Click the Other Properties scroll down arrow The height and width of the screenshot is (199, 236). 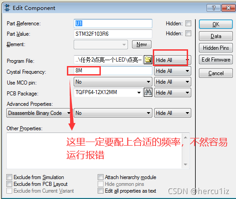[x=185, y=165]
